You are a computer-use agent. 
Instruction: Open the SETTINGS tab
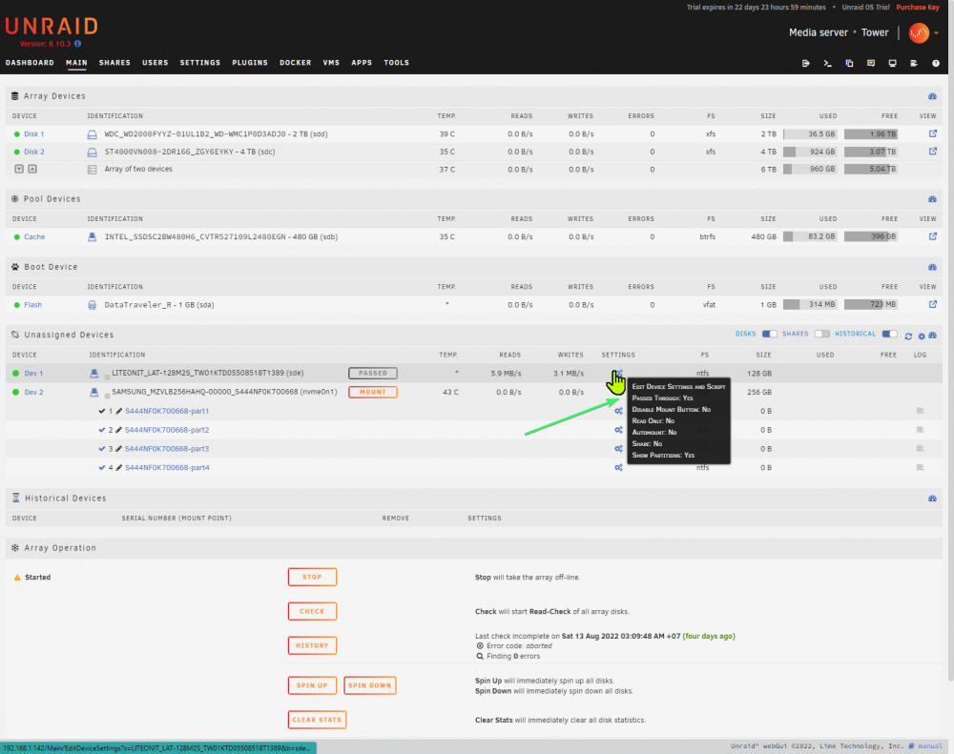tap(200, 63)
